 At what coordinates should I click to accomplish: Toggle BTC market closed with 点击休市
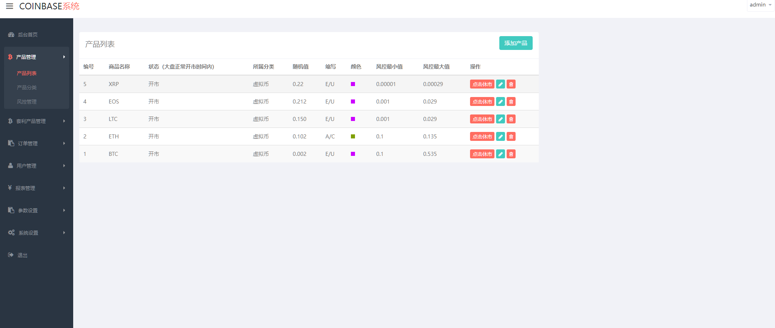(482, 154)
